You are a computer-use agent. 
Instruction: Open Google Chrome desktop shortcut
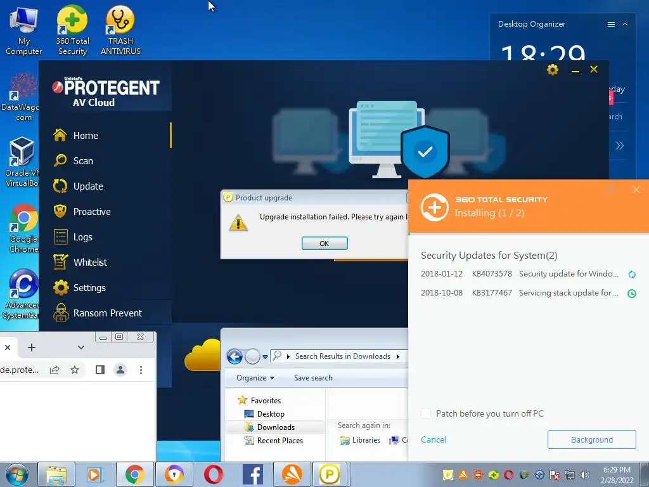(x=23, y=228)
